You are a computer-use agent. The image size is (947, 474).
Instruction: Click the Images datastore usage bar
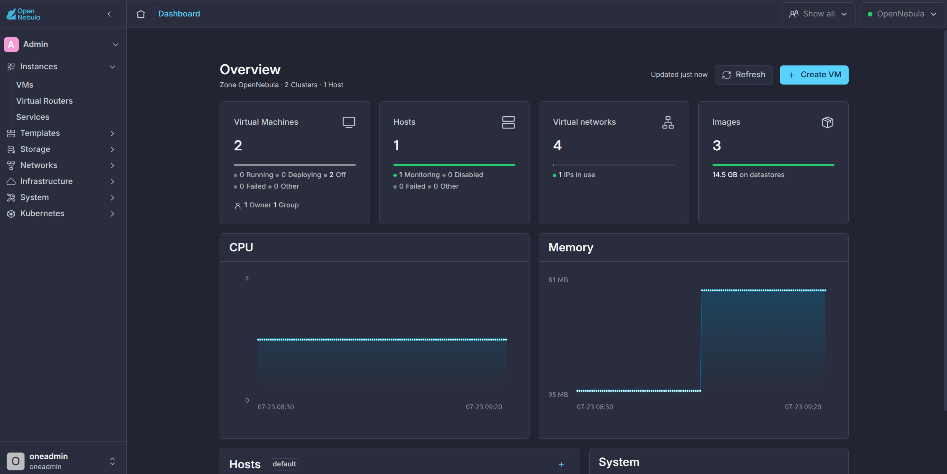point(773,165)
